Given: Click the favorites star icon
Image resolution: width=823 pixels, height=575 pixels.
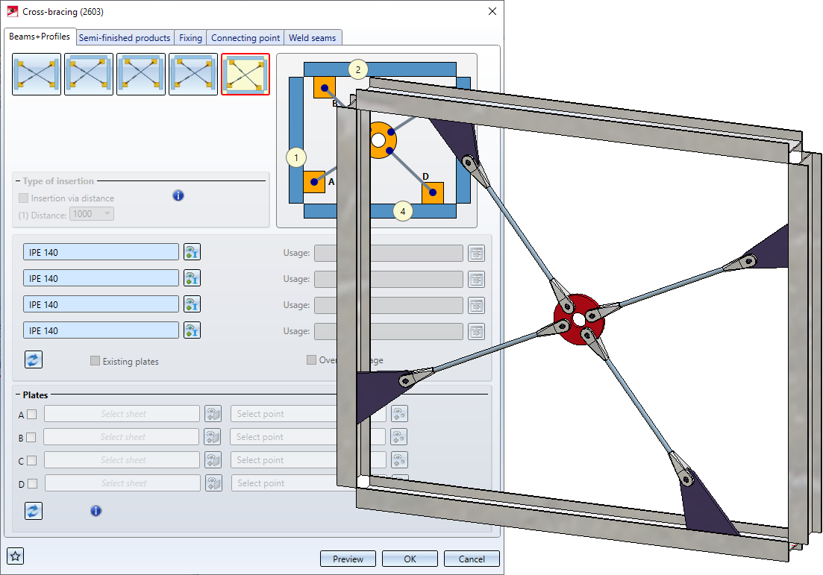Looking at the screenshot, I should pyautogui.click(x=15, y=556).
